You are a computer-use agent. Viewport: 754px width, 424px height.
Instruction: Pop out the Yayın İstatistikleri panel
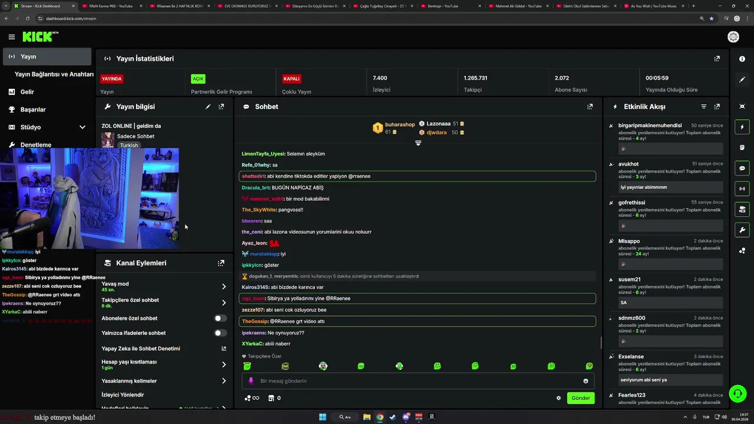(717, 59)
